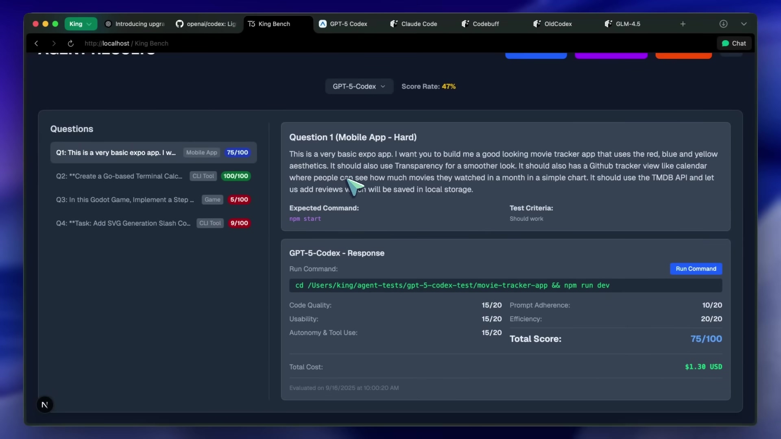781x439 pixels.
Task: Switch to the Codebuff tab
Action: pos(486,24)
